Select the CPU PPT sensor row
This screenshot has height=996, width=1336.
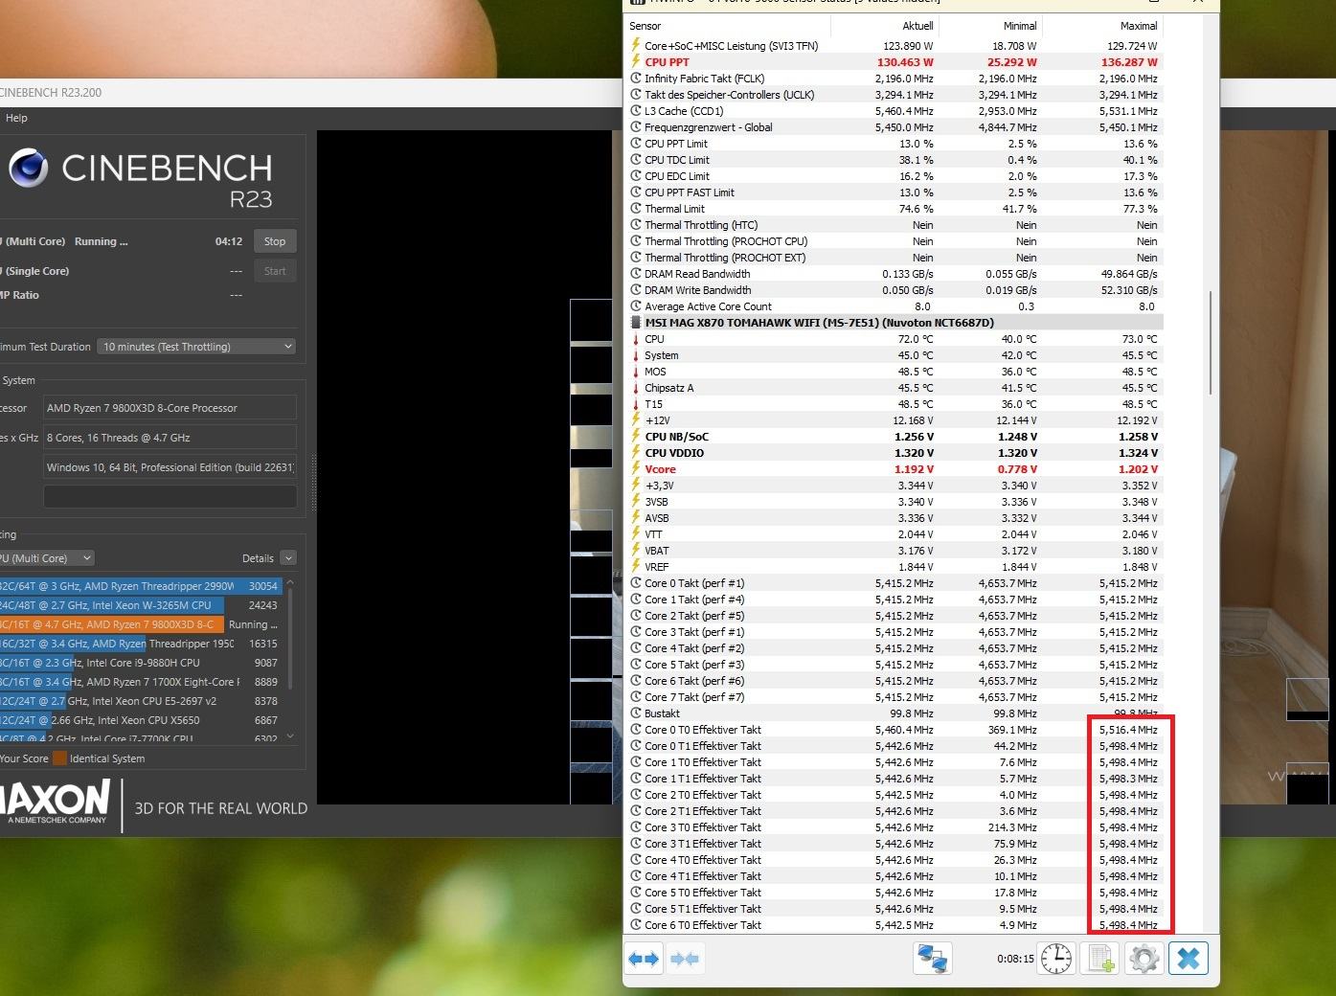point(894,62)
